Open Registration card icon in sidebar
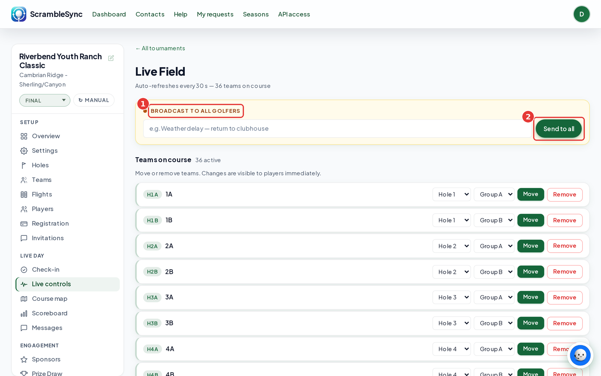 click(x=24, y=224)
